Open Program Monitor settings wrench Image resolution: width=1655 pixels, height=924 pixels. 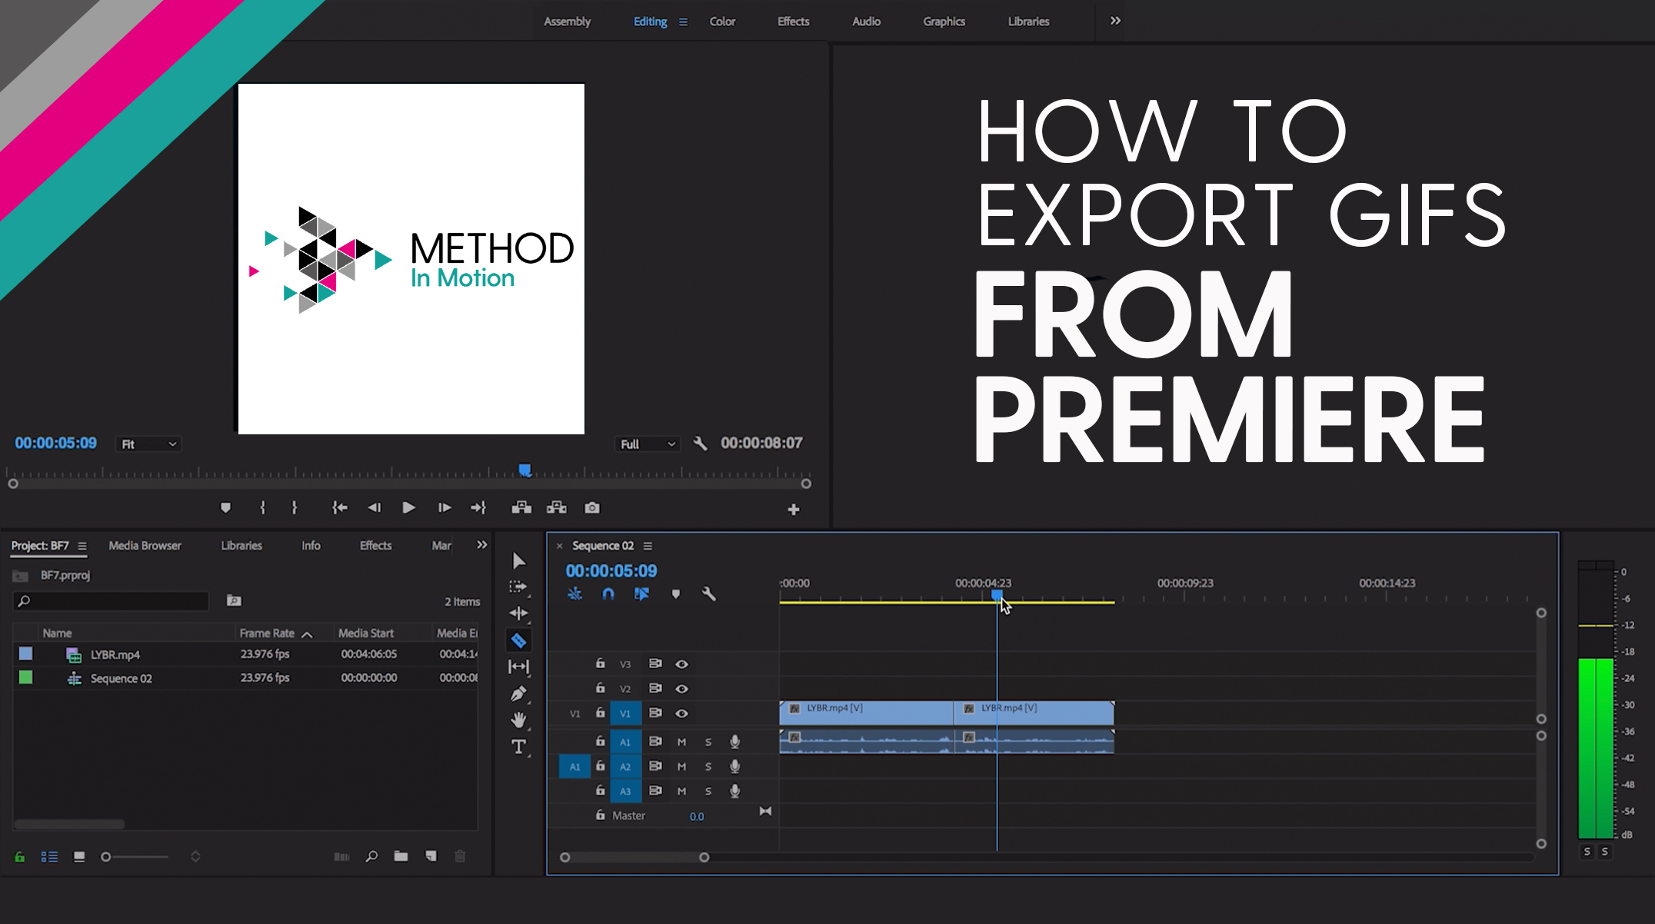click(x=700, y=444)
